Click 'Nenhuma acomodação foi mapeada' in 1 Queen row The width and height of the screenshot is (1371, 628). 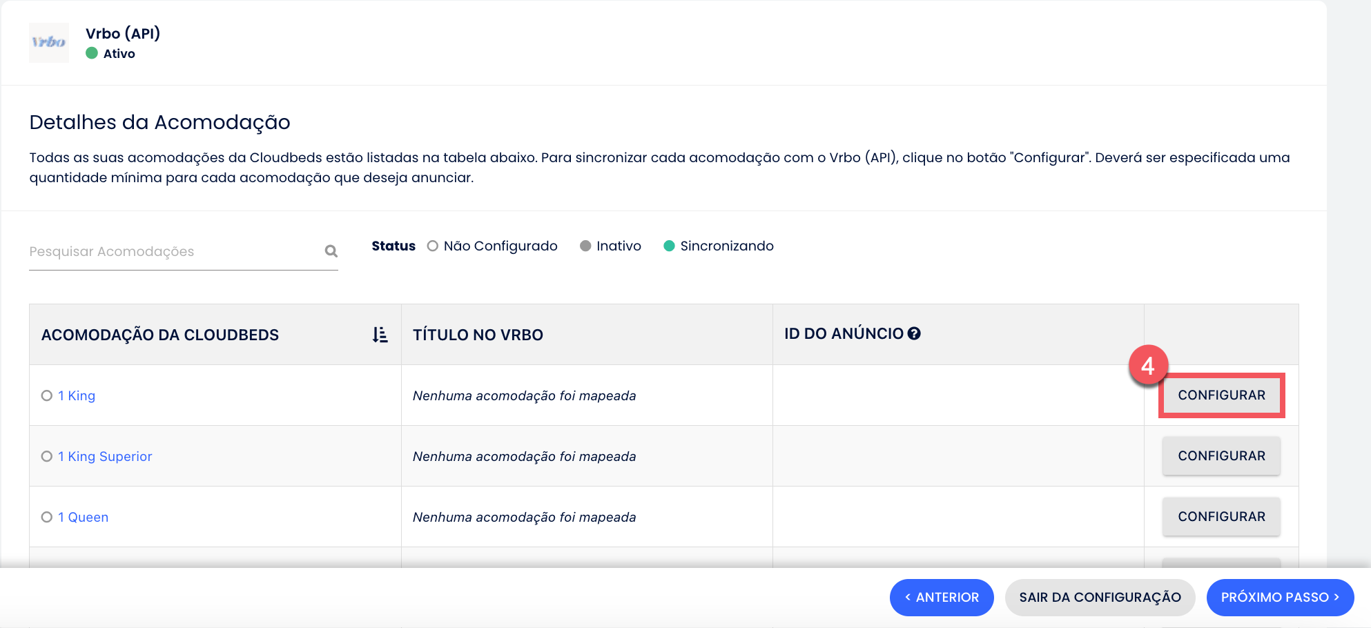[x=524, y=517]
